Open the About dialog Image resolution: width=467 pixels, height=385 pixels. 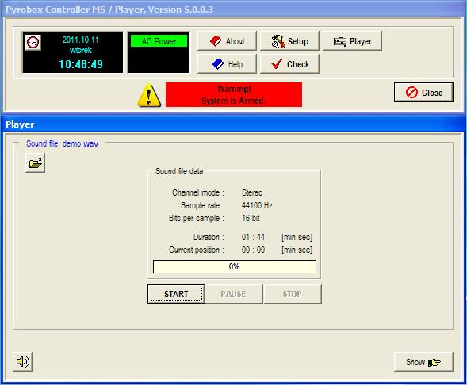(227, 41)
